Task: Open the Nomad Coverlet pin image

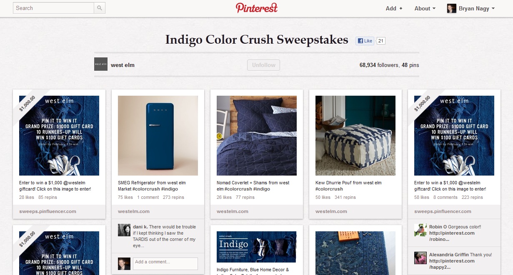Action: coord(257,136)
